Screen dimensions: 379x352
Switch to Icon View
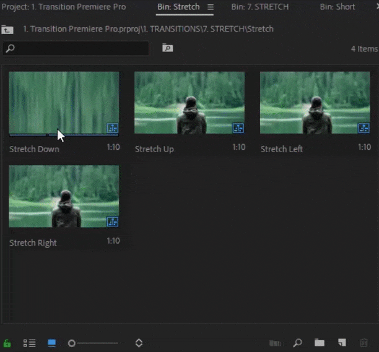[52, 343]
